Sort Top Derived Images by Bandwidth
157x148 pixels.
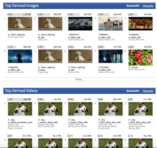click(133, 6)
